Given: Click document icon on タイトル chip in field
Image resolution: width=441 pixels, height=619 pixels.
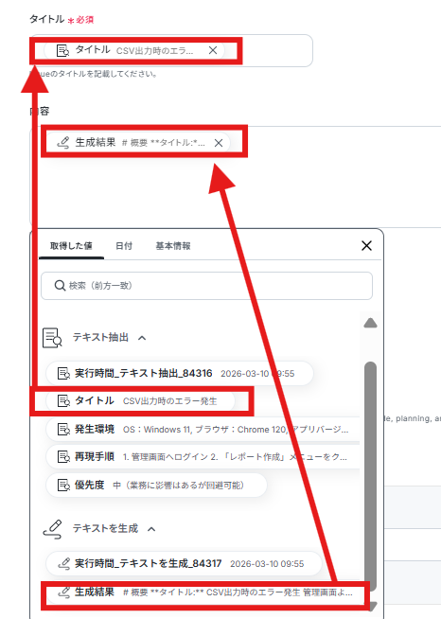Looking at the screenshot, I should point(62,50).
